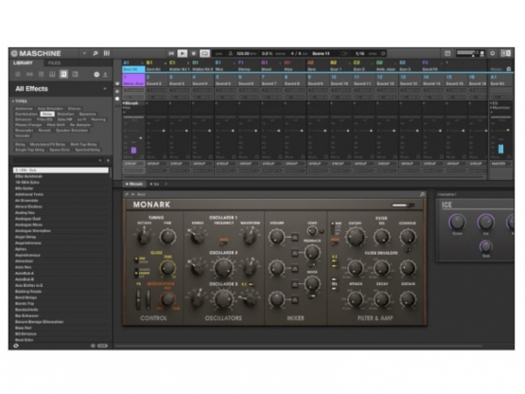Viewport: 525px width, 394px height.
Task: Open the audio engine power icon
Action: click(x=493, y=53)
